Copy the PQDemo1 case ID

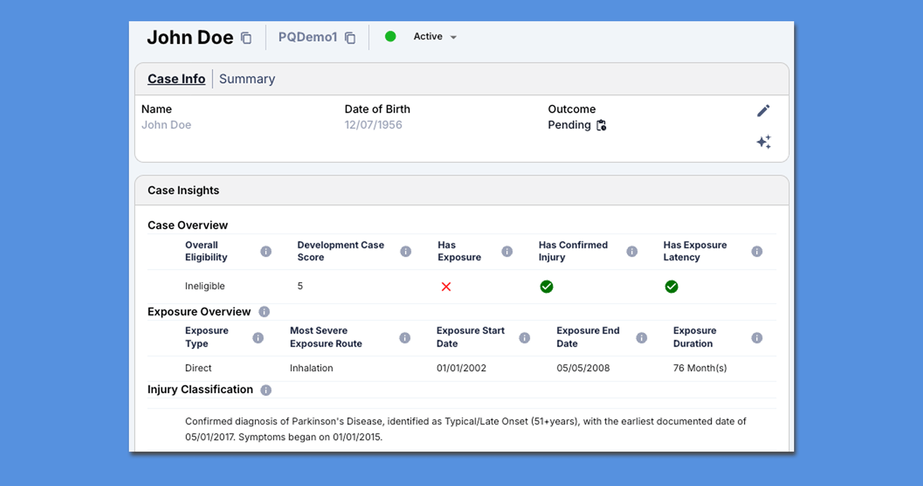click(350, 38)
